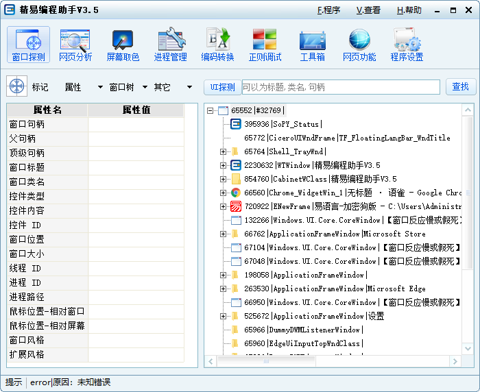Open the 正则调试 regex debugger
This screenshot has width=480, height=392.
coord(265,45)
